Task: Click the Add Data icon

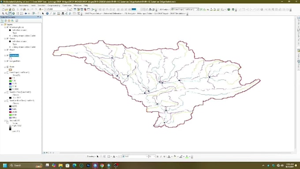Action: point(41,9)
